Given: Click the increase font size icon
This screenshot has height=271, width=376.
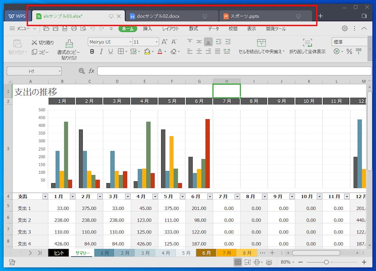Looking at the screenshot, I should pyautogui.click(x=163, y=42).
